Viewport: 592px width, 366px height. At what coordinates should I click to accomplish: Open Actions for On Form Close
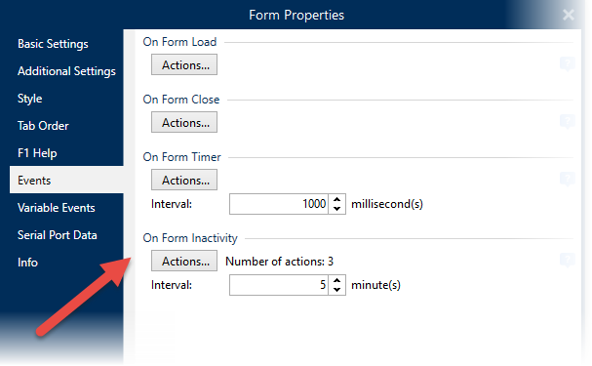point(184,122)
